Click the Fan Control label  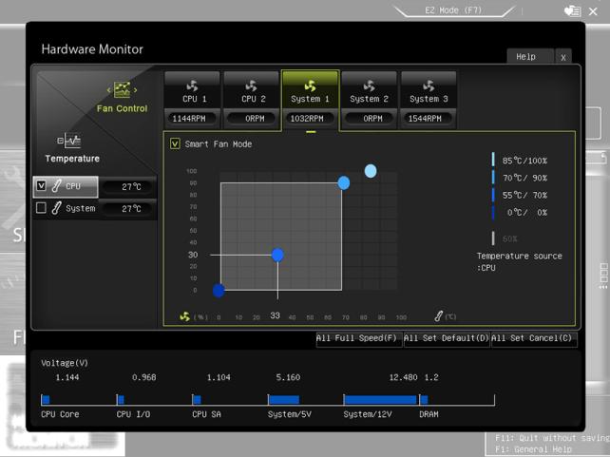(123, 108)
